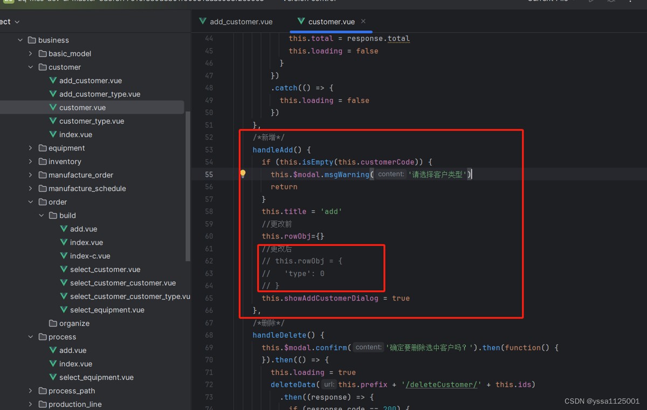
Task: Click the process_path folder icon
Action: pos(43,391)
